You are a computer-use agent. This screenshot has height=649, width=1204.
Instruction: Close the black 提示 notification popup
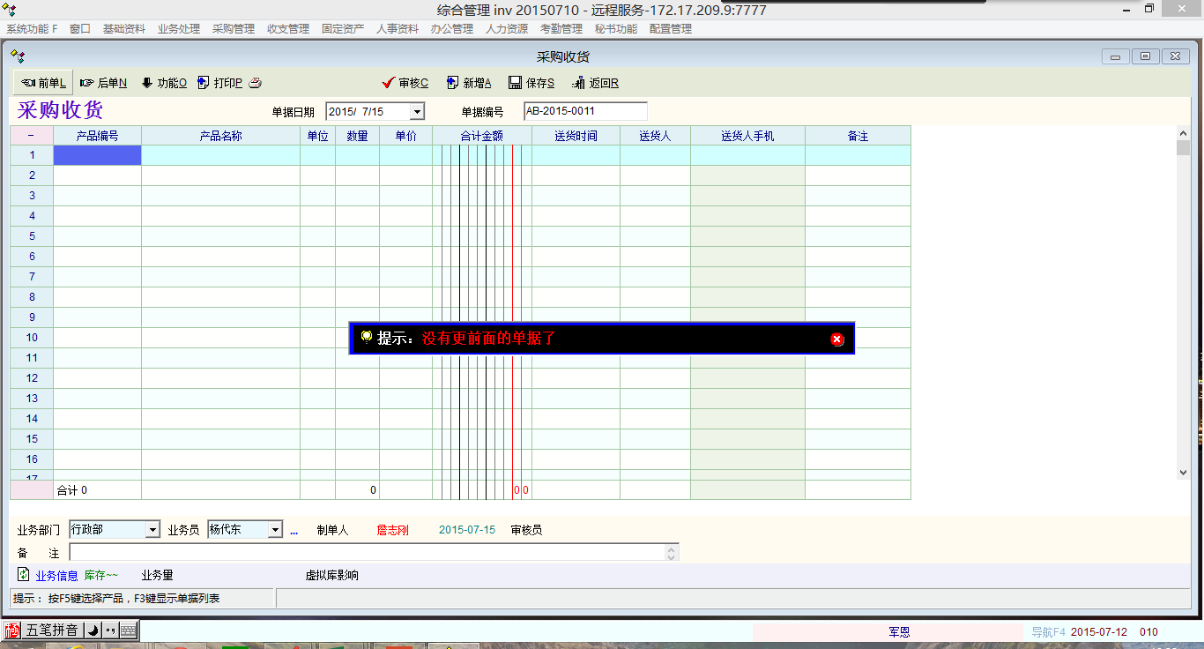click(836, 339)
